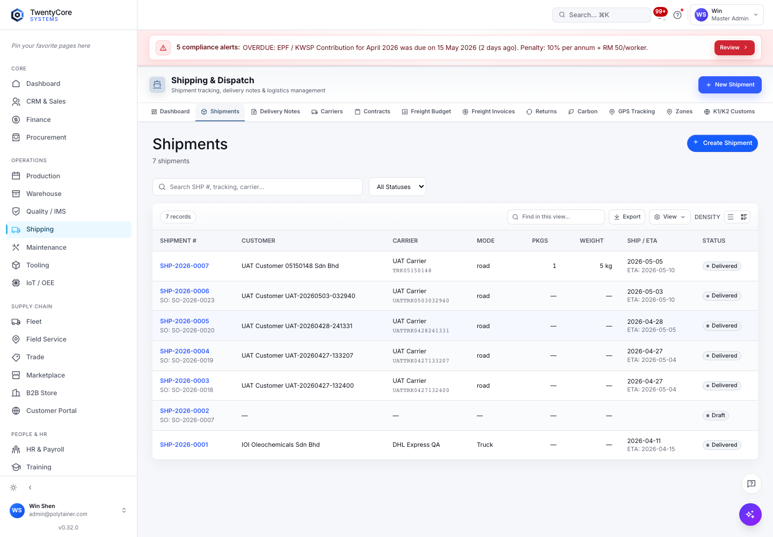
Task: Open the Warehouse module
Action: click(x=69, y=194)
